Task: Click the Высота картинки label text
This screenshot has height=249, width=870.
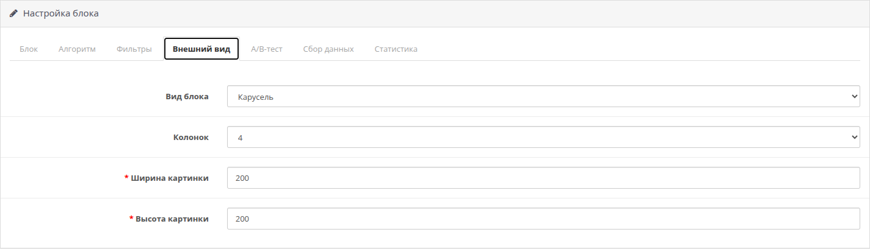Action: pyautogui.click(x=172, y=219)
